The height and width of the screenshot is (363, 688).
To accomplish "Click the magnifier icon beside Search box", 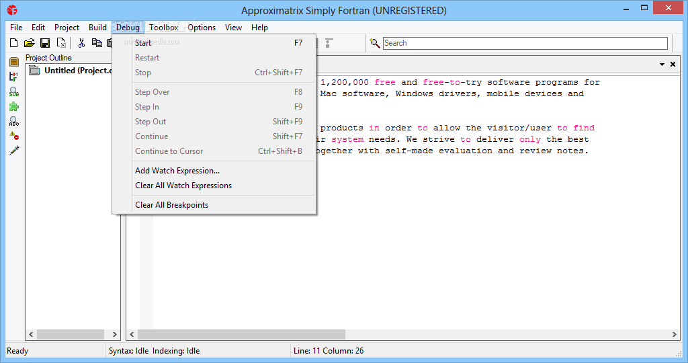I will point(375,43).
